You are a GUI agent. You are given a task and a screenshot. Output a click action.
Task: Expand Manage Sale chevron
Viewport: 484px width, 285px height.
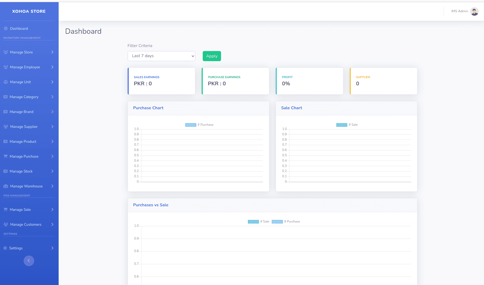[52, 209]
